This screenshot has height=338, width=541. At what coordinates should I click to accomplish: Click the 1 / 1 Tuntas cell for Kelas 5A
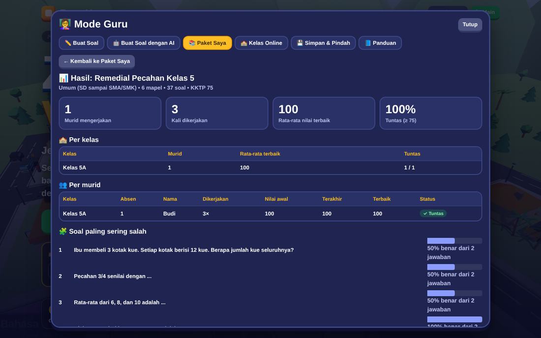point(409,168)
